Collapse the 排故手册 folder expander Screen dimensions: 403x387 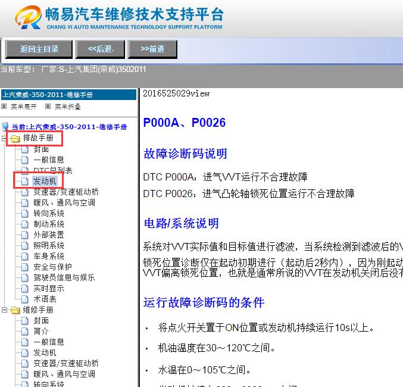coord(4,139)
